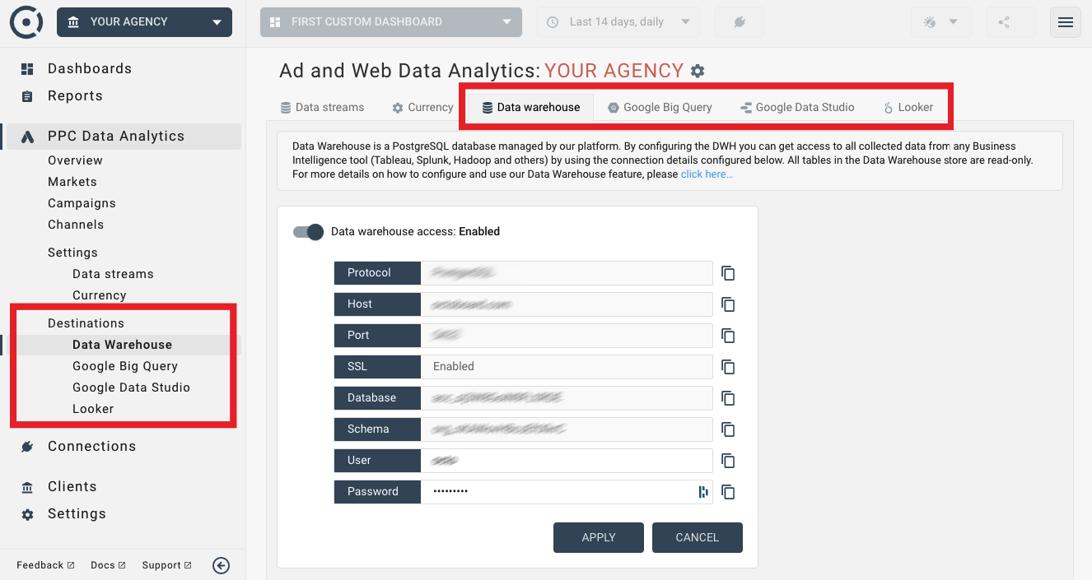Open the Docs link
1092x580 pixels.
click(108, 565)
